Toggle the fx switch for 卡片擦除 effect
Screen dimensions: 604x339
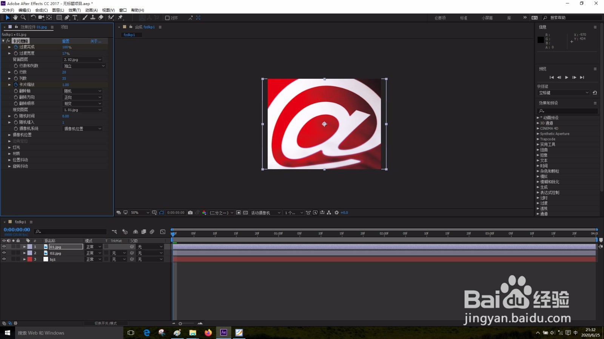[8, 41]
